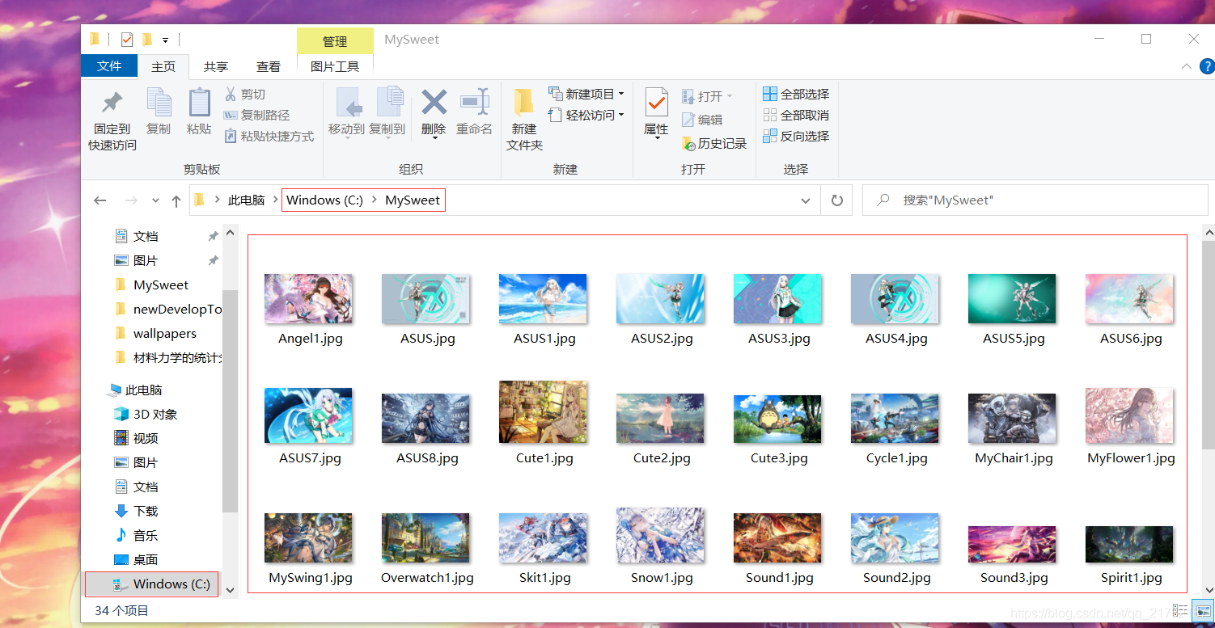Click the Delete (删除) red X icon

point(434,103)
